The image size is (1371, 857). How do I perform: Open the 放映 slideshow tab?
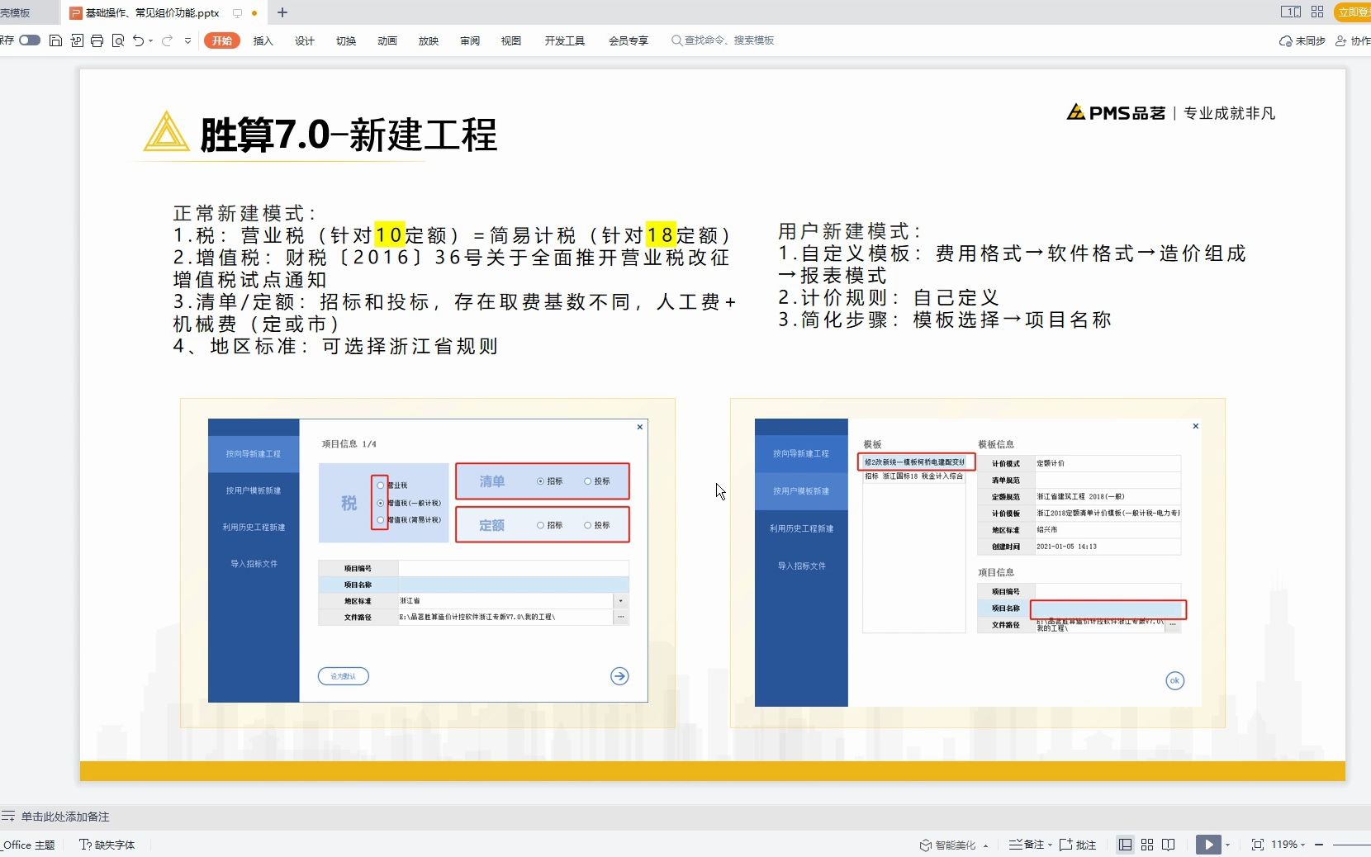click(x=429, y=40)
